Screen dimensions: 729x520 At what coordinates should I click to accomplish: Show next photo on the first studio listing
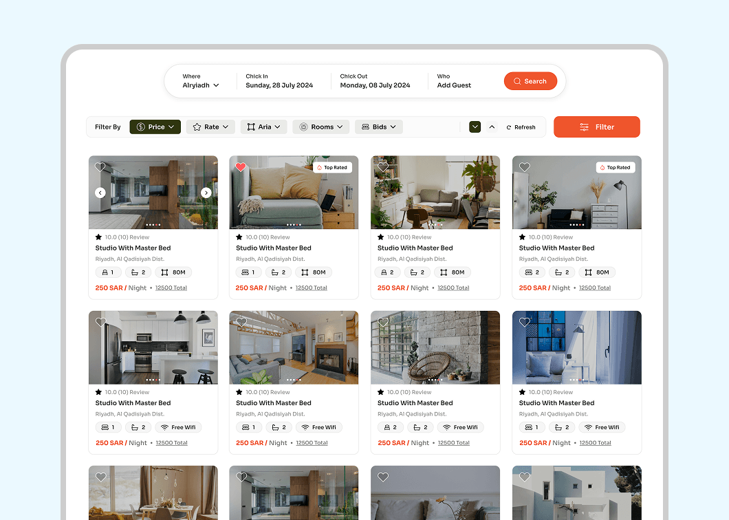[206, 193]
